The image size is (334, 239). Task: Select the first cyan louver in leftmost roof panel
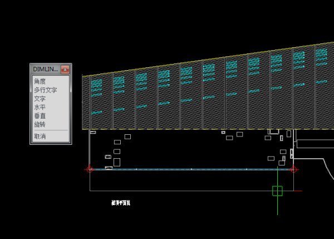[x=97, y=82]
